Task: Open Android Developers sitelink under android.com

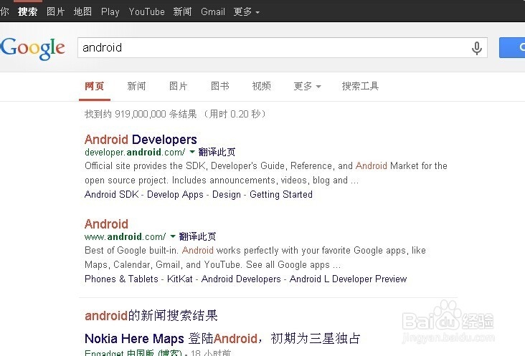Action: [241, 279]
